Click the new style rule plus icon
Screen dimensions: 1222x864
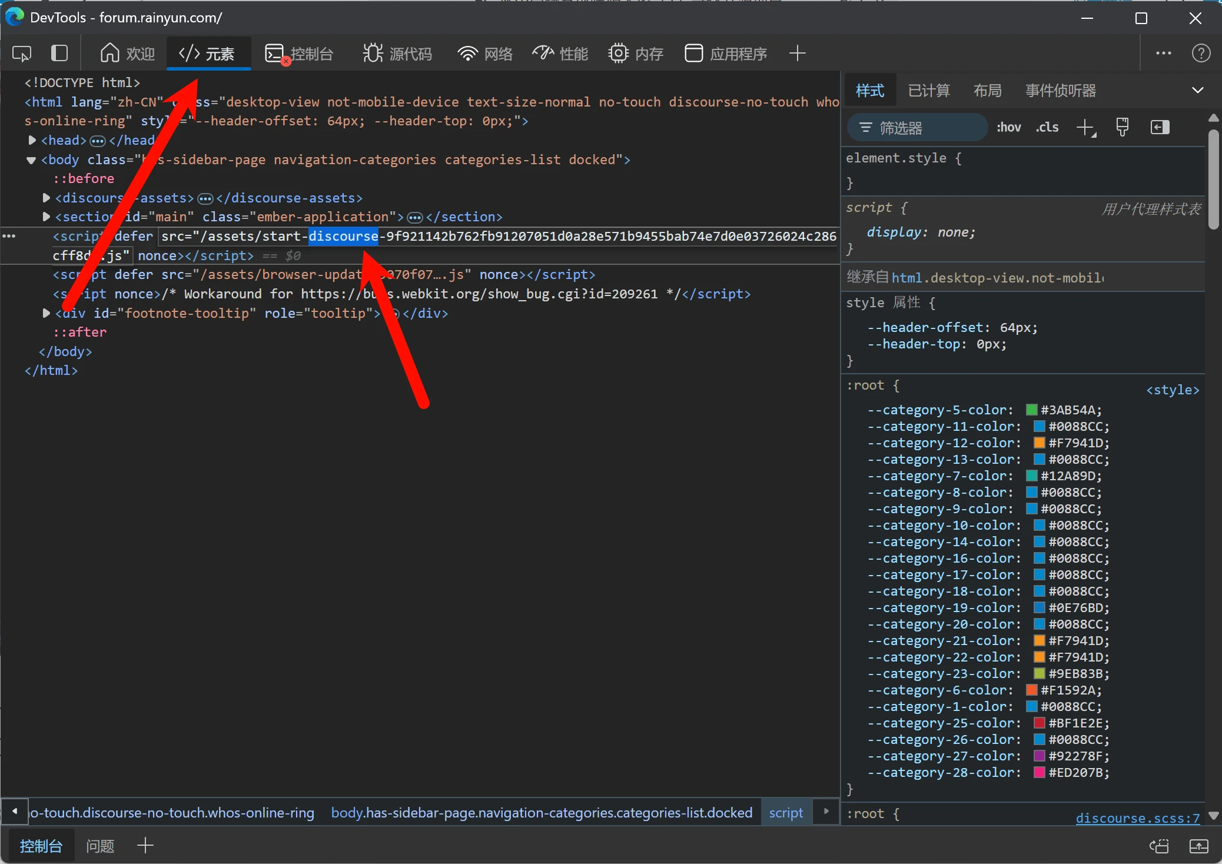tap(1084, 127)
